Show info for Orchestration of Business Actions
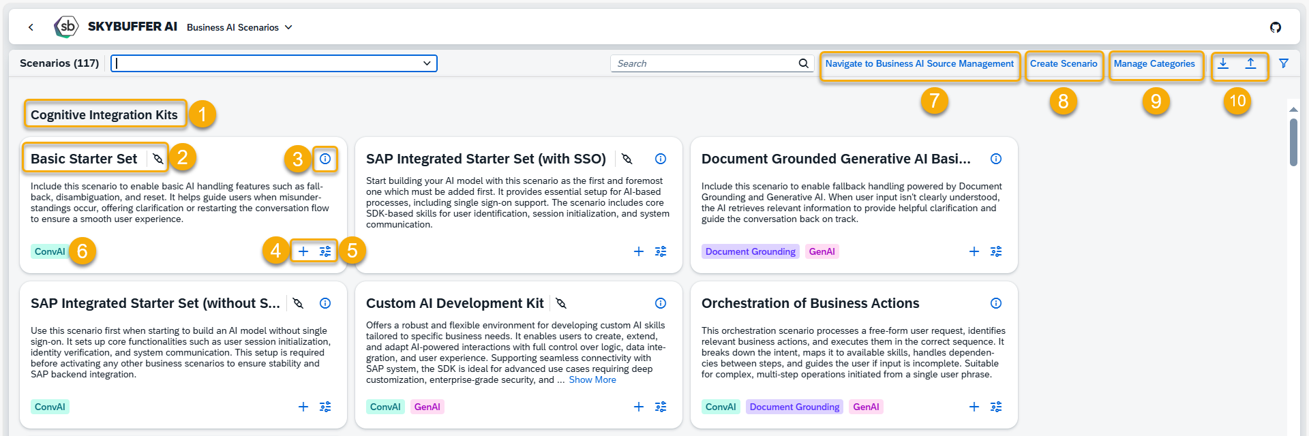The image size is (1309, 436). (996, 303)
